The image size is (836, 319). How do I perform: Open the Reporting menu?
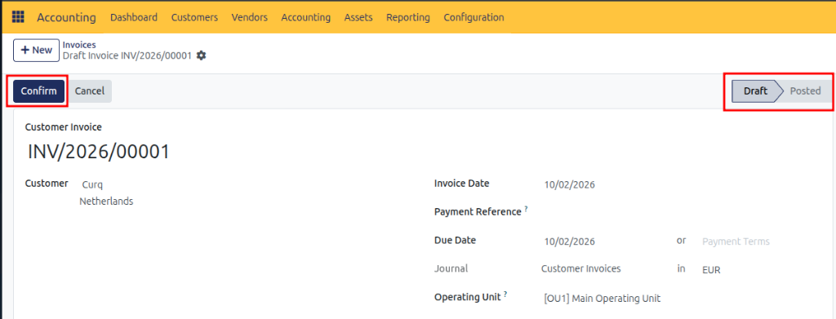point(408,18)
